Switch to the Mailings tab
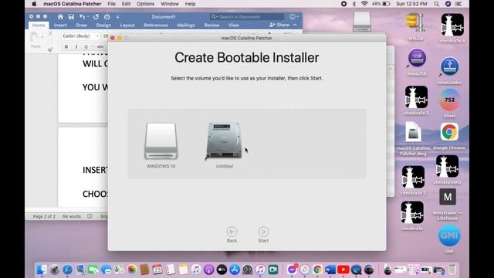Image resolution: width=494 pixels, height=278 pixels. tap(186, 25)
